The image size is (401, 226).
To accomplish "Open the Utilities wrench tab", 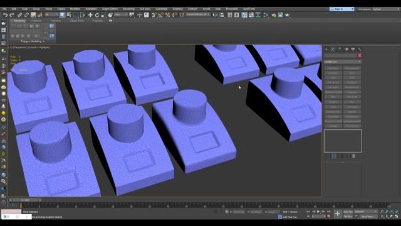I will click(360, 49).
